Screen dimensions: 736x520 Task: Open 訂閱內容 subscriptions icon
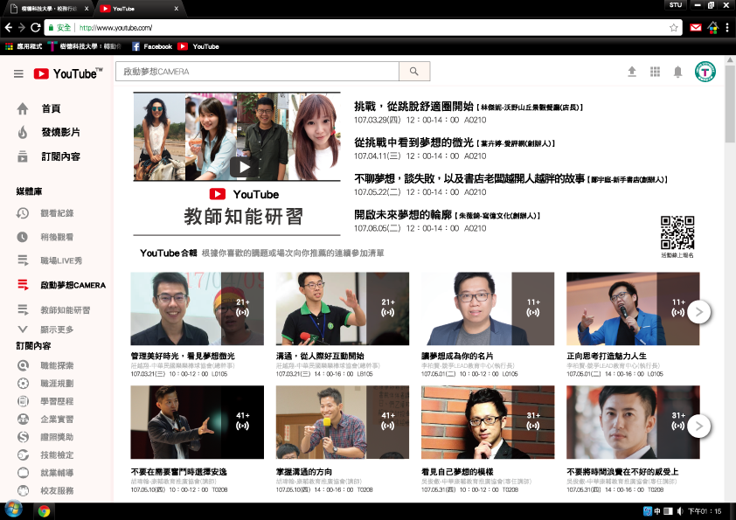23,156
